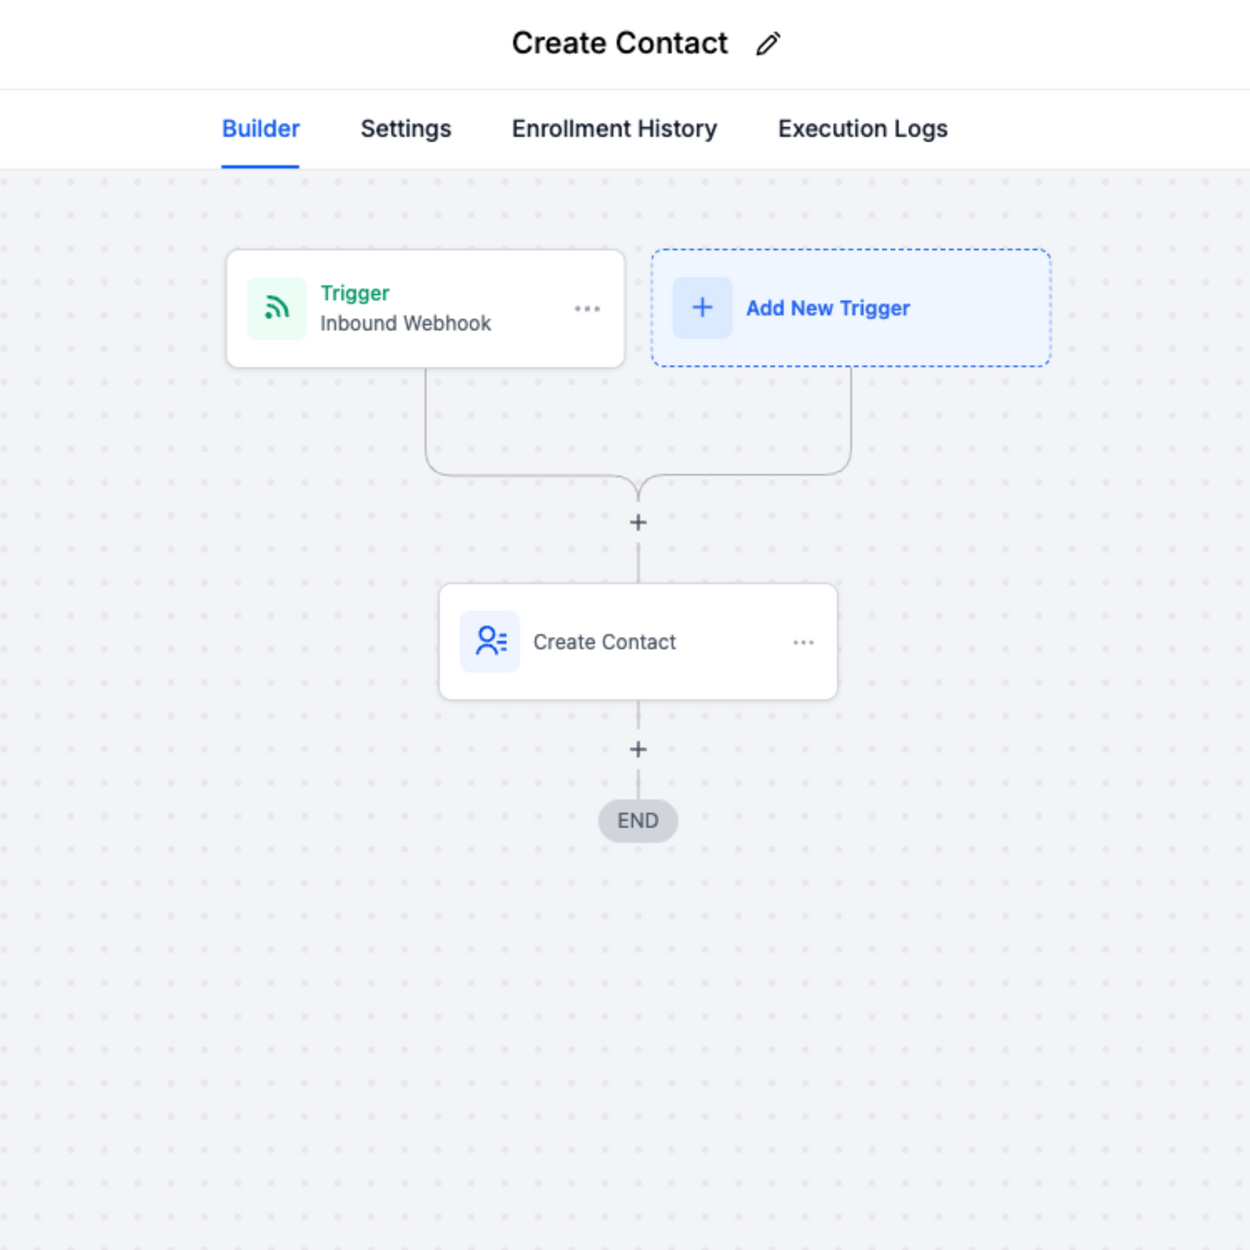View the Execution Logs tab

click(x=862, y=129)
